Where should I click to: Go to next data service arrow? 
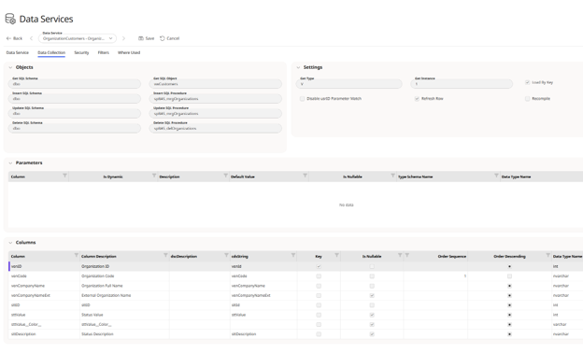[x=124, y=38]
